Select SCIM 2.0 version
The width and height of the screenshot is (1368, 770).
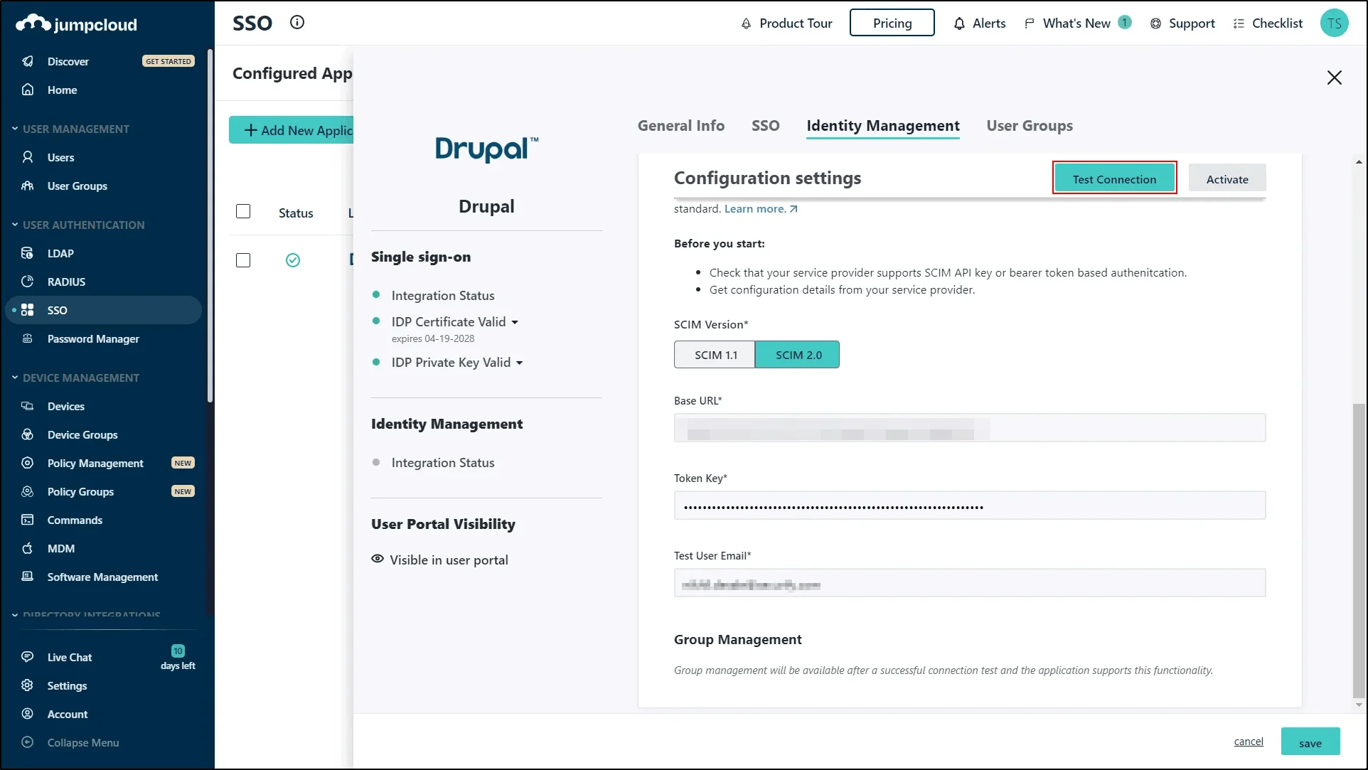797,354
